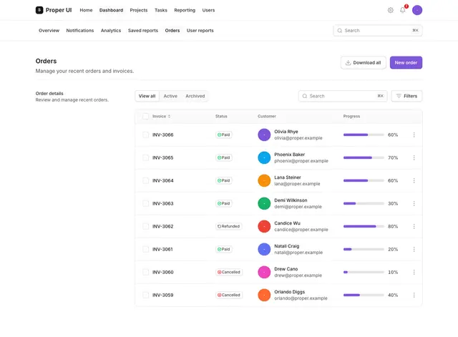Focus the top Search field
The height and width of the screenshot is (337, 458).
click(378, 30)
